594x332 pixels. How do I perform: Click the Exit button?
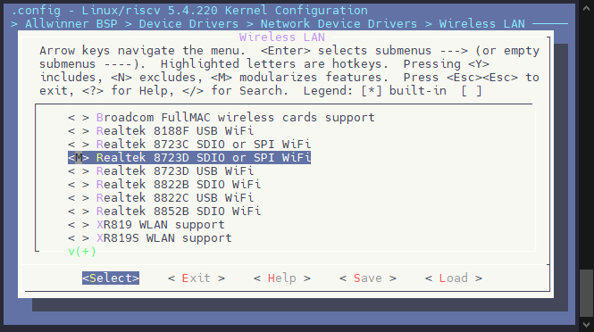coord(197,278)
